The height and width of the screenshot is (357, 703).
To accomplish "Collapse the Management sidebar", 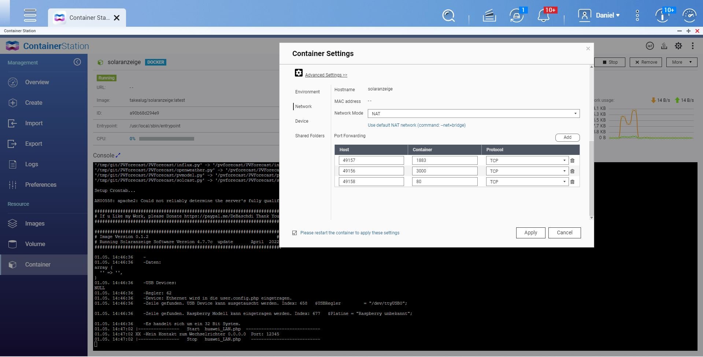I will point(77,62).
